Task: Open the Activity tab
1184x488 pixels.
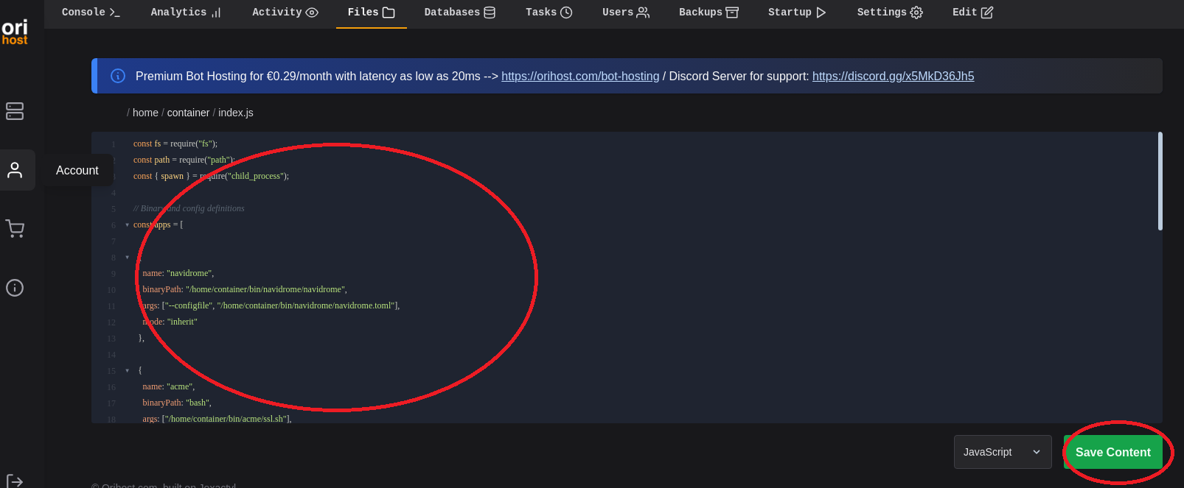Action: [x=285, y=13]
